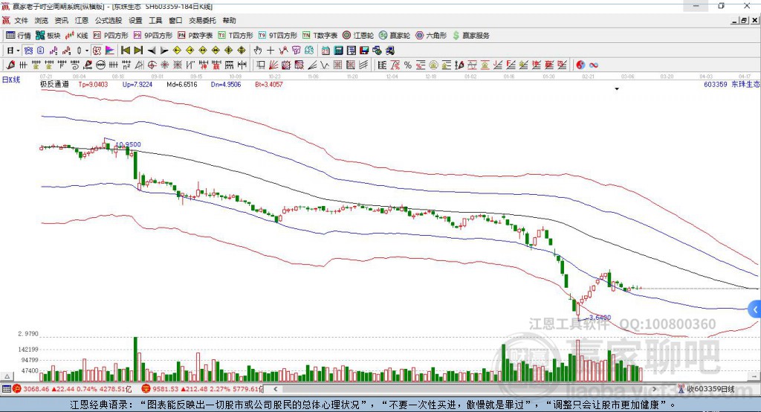Click the blue infinity loop icon

tap(594, 65)
